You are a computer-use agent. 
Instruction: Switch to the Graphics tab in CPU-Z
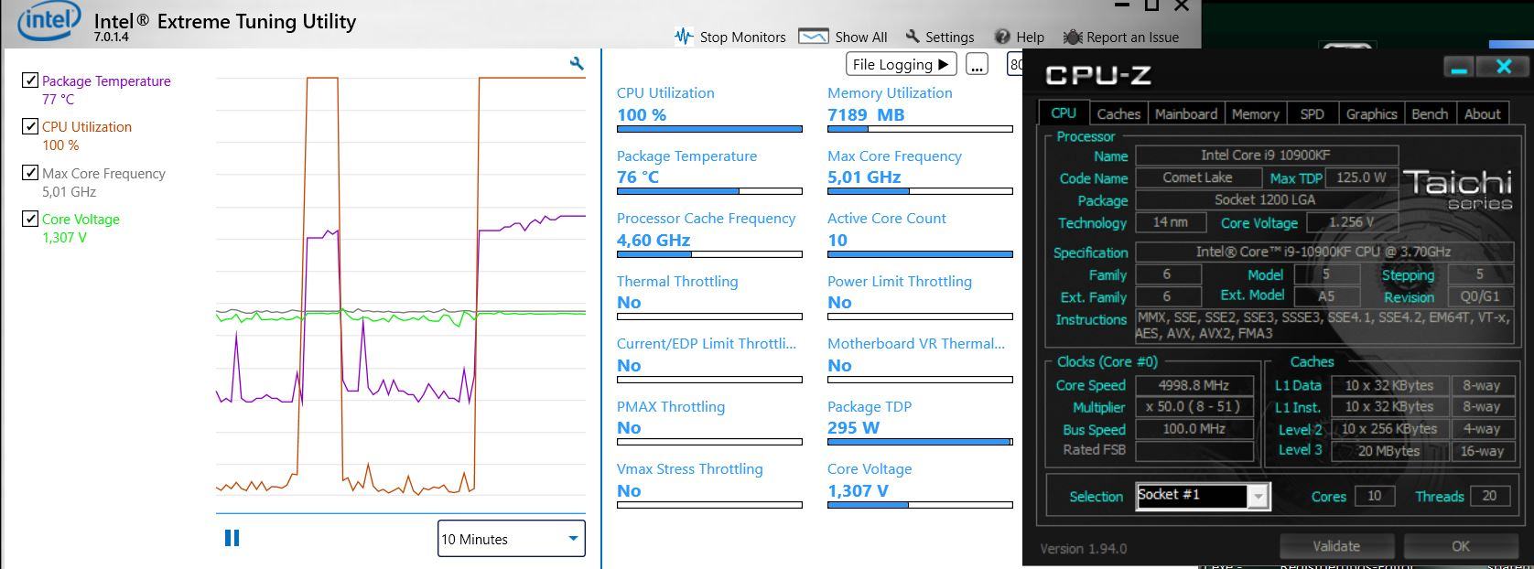[x=1371, y=113]
